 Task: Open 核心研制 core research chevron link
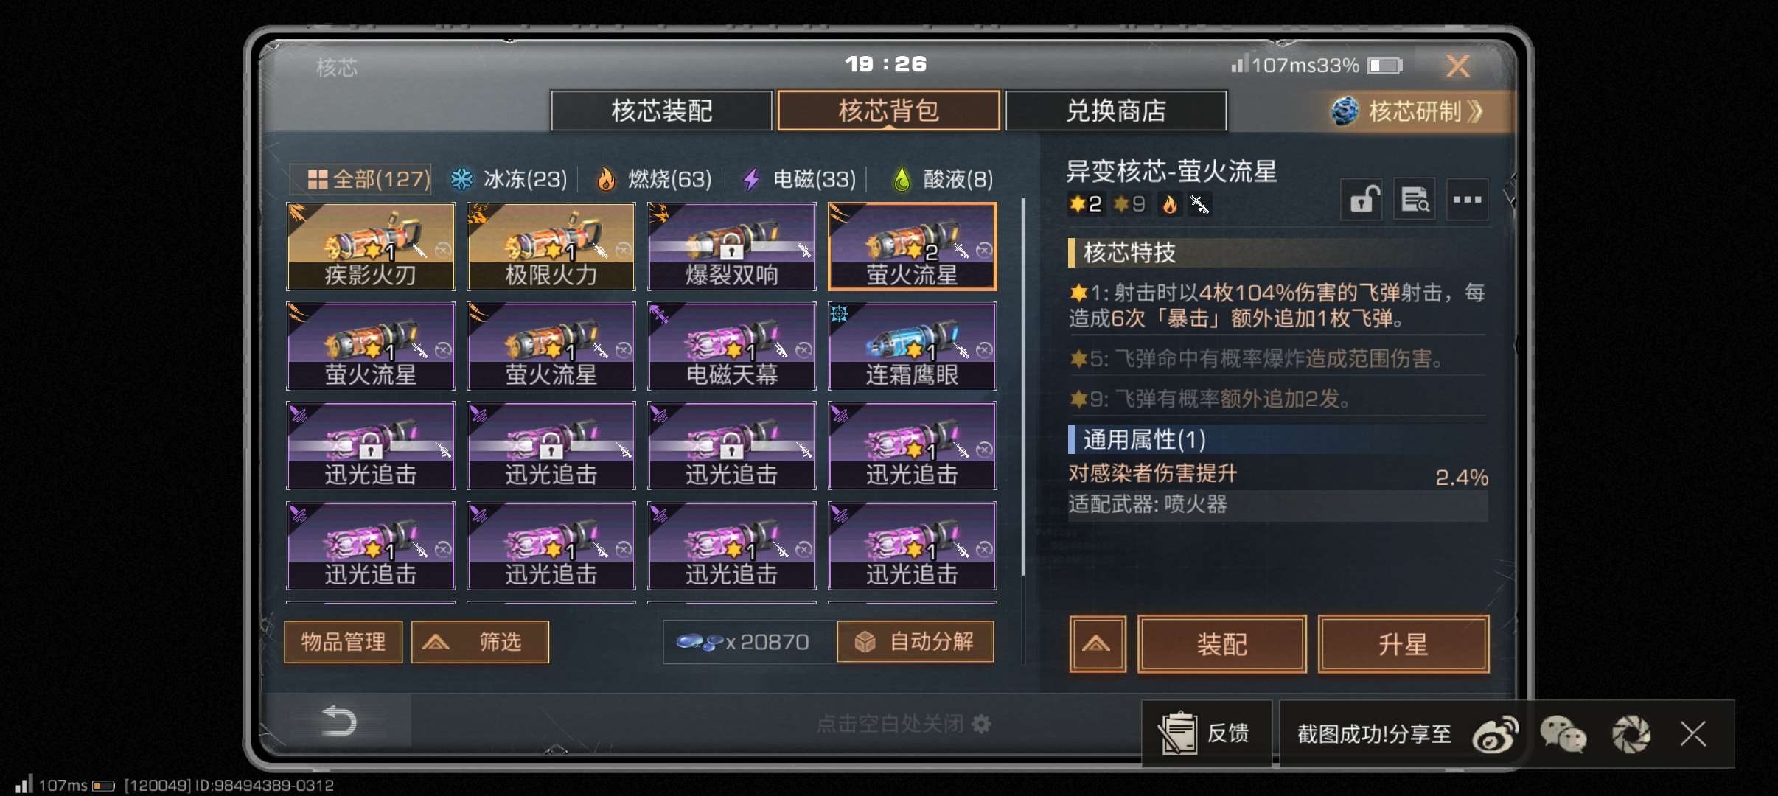coord(1409,111)
